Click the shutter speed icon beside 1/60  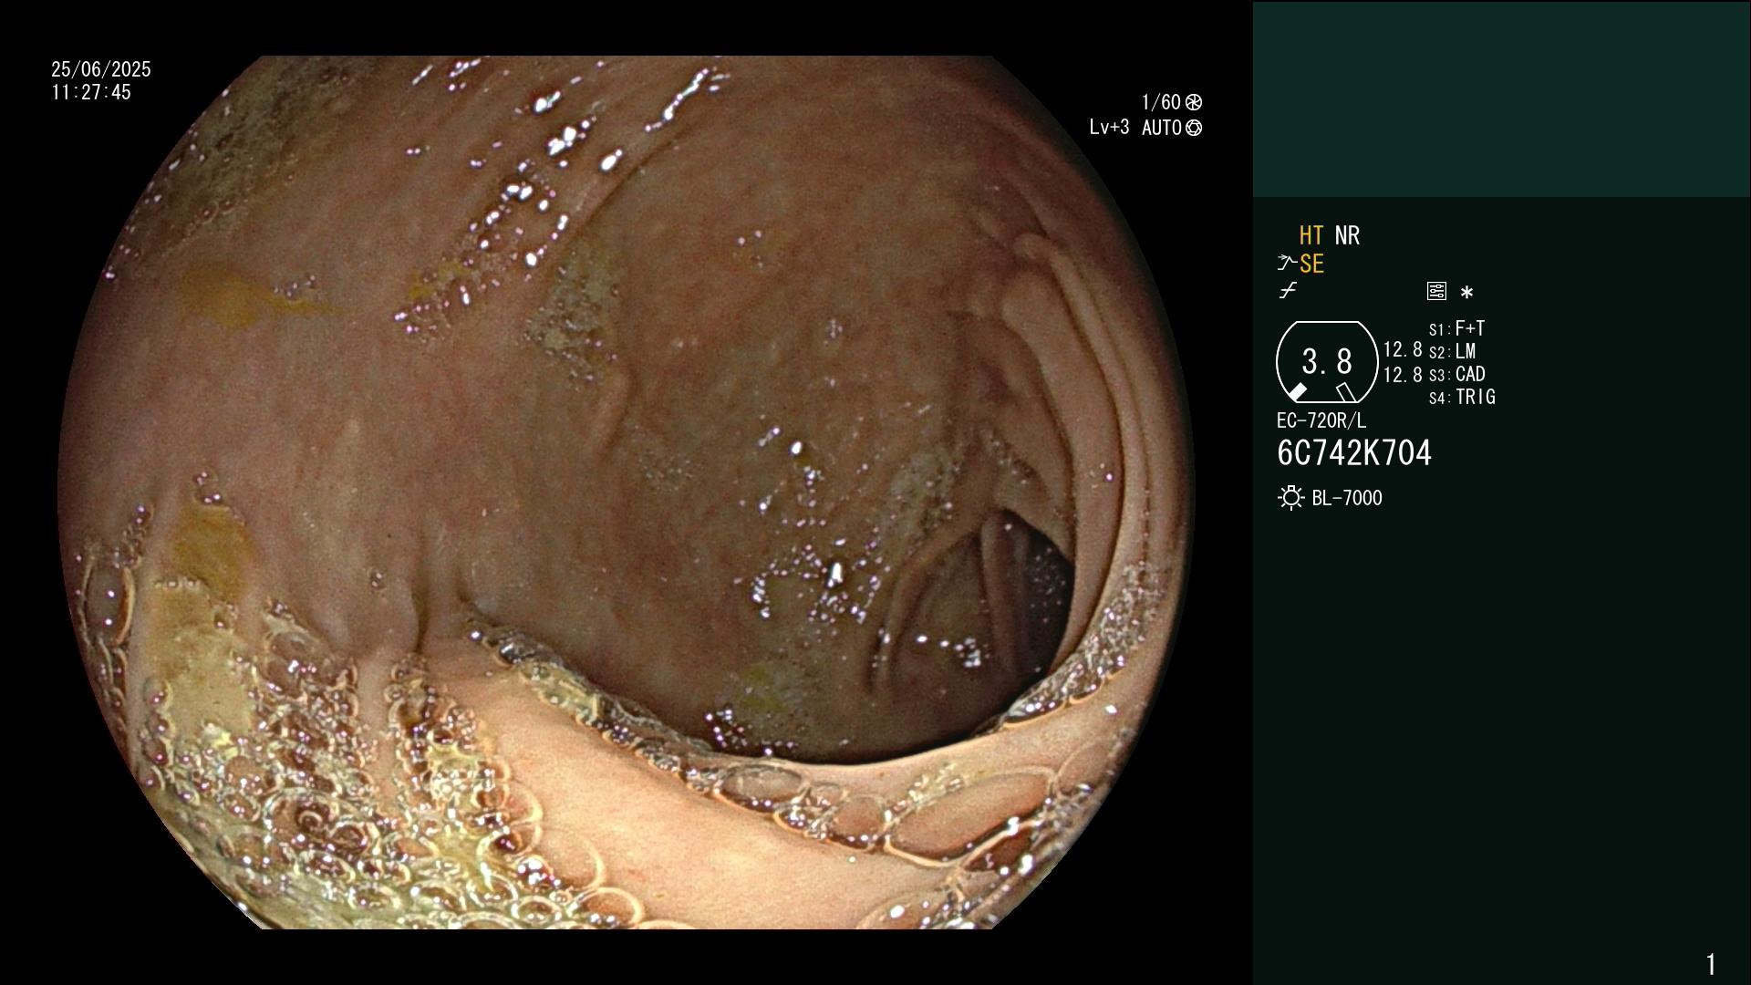[1194, 102]
